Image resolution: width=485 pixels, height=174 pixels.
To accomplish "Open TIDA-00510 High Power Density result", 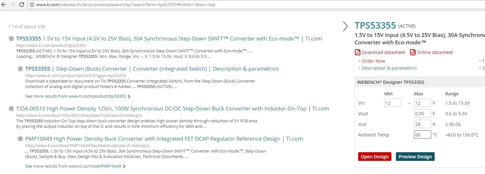I will click(173, 108).
